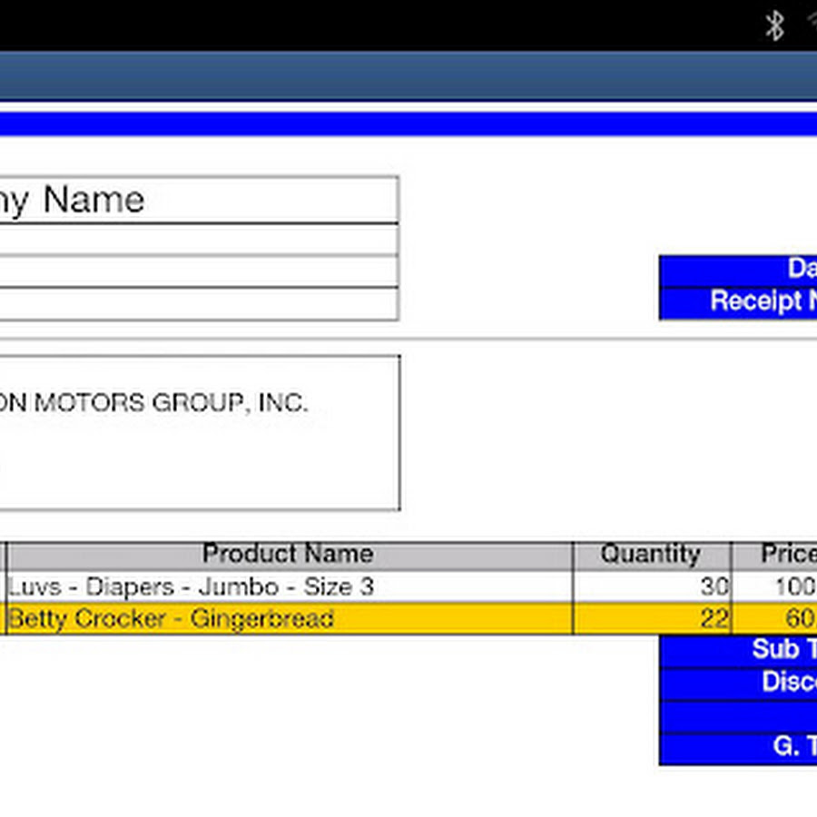Select the MOTORS GROUP, INC. customer box

point(200,433)
